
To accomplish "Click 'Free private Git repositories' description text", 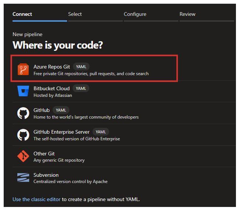I will [91, 74].
